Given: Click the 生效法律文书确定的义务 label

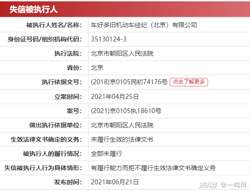Looking at the screenshot, I should click(46, 139).
